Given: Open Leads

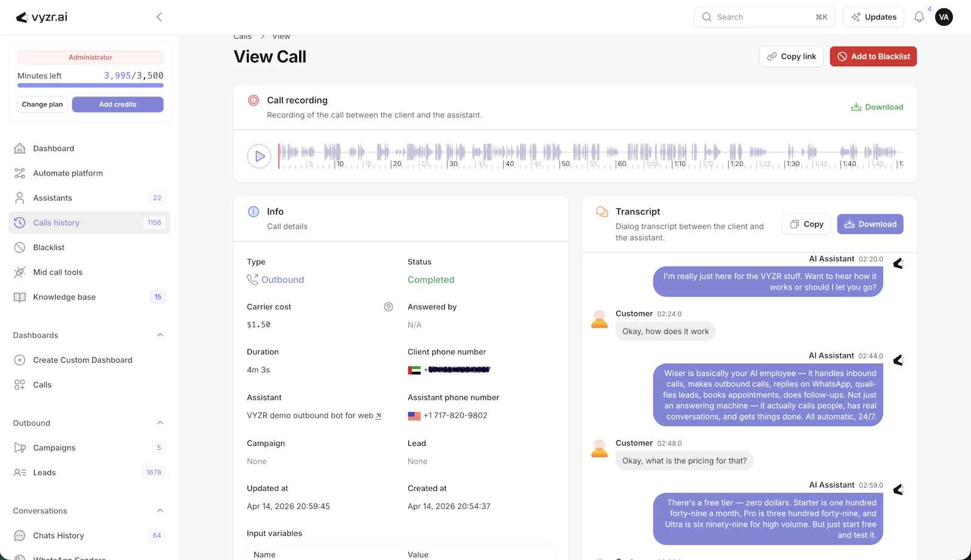Looking at the screenshot, I should click(89, 473).
